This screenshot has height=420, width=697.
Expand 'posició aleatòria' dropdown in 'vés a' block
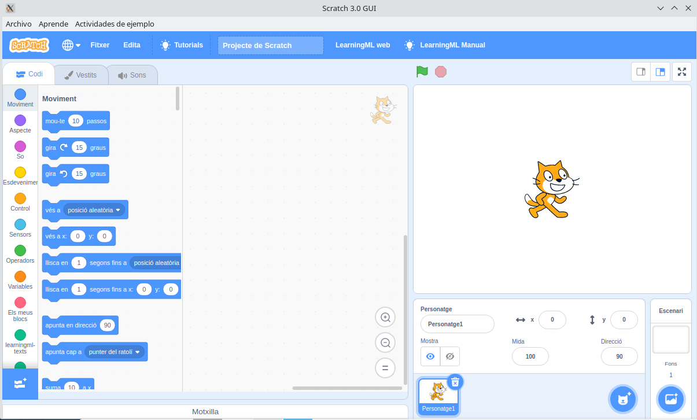[118, 210]
